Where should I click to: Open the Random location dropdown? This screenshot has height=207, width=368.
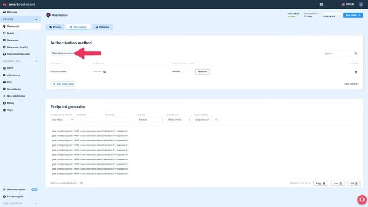151,120
